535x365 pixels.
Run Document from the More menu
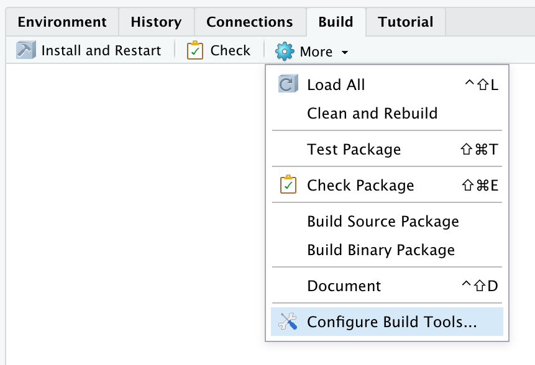[344, 286]
